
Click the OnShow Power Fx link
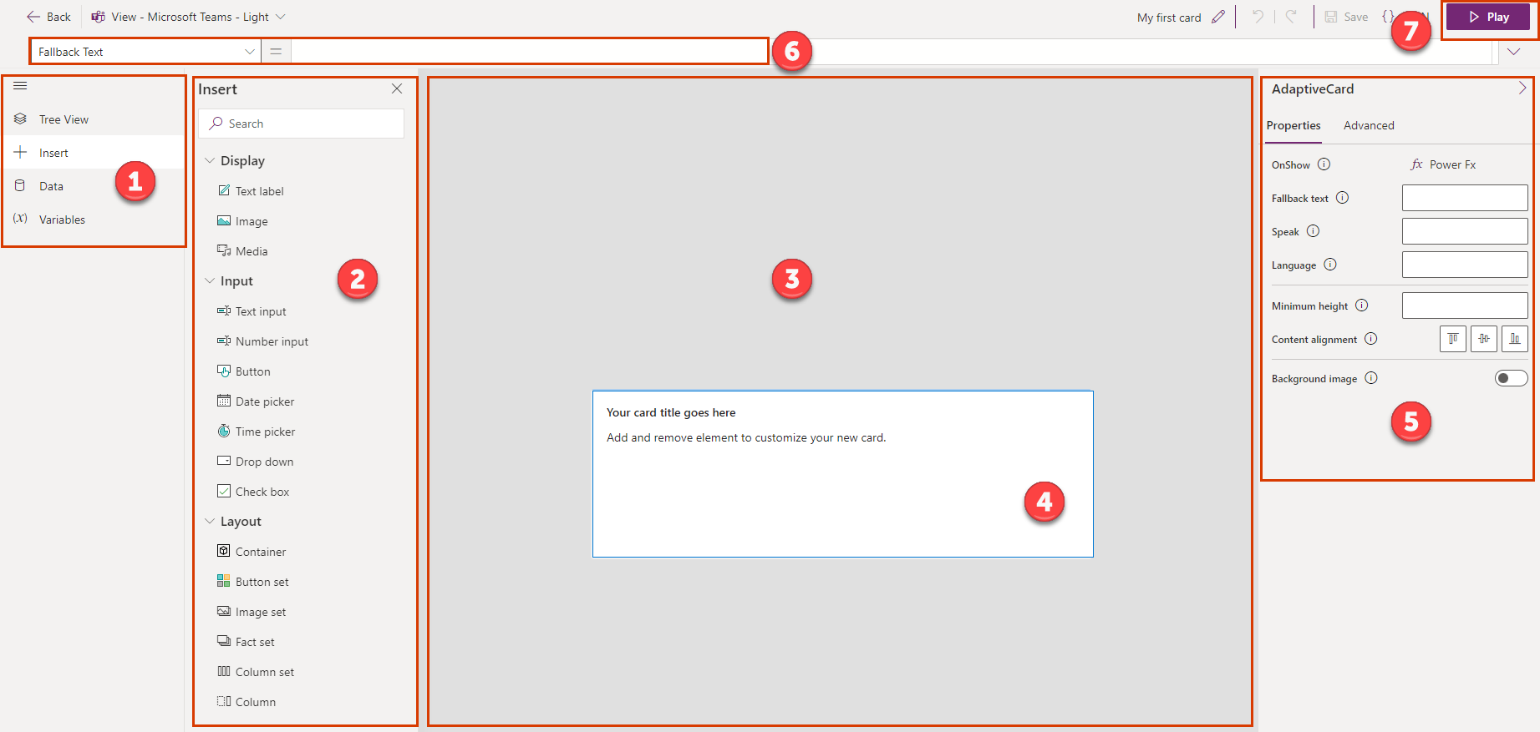[x=1443, y=164]
